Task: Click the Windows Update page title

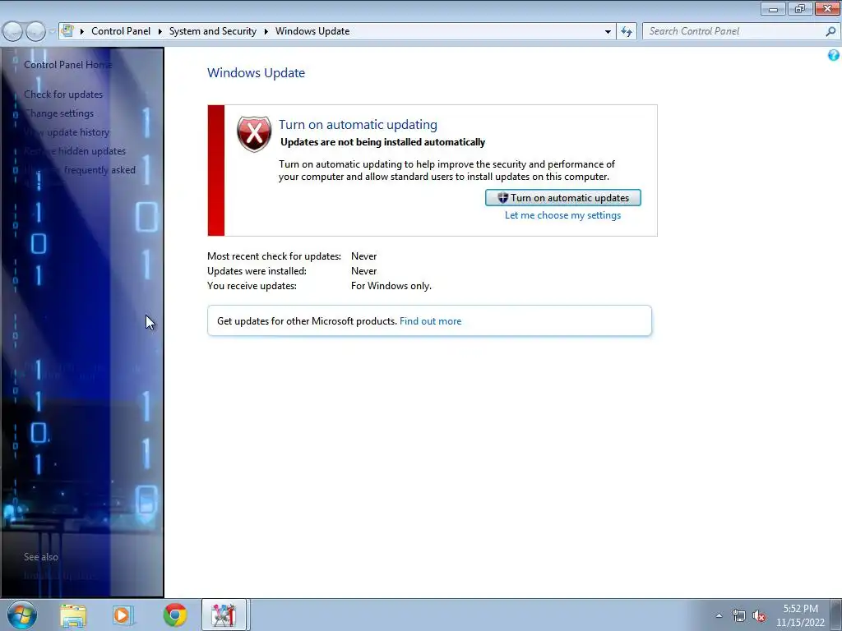Action: pos(257,73)
